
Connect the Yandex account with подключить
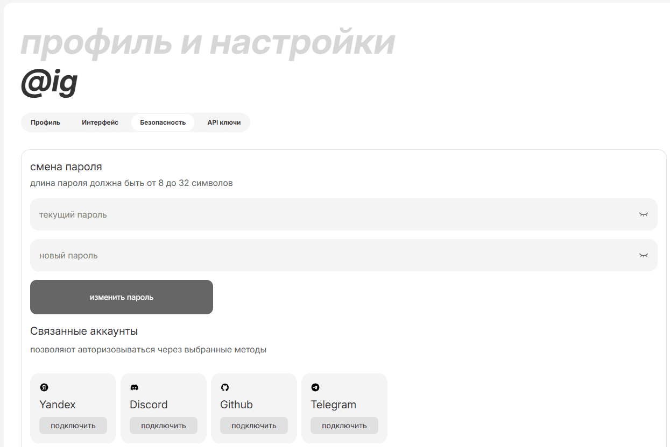73,426
